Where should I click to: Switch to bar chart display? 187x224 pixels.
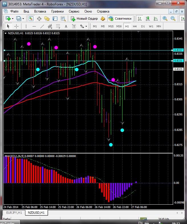pyautogui.click(x=140, y=19)
